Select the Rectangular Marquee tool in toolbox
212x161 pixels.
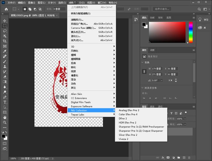click(x=5, y=26)
